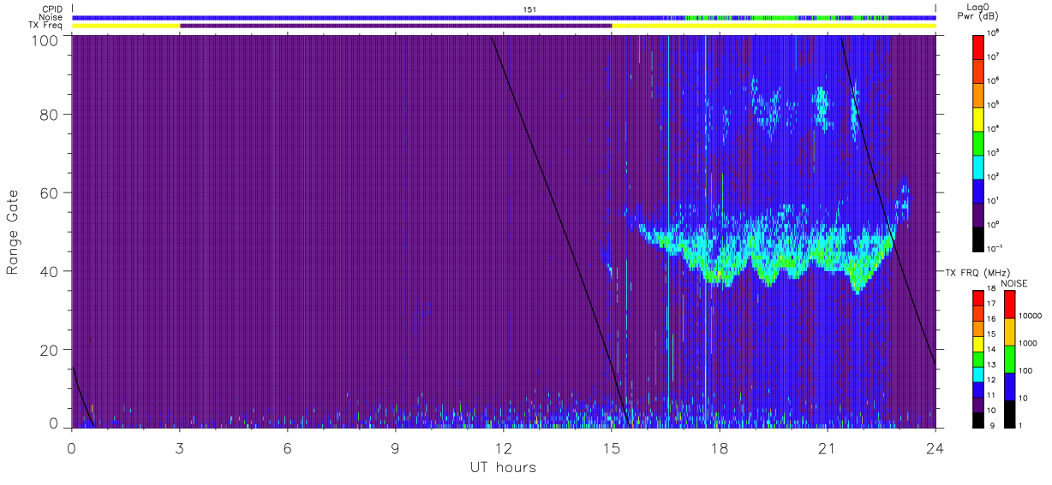Click the purple segment of the TX Freq bar
The height and width of the screenshot is (485, 1052).
coord(396,26)
